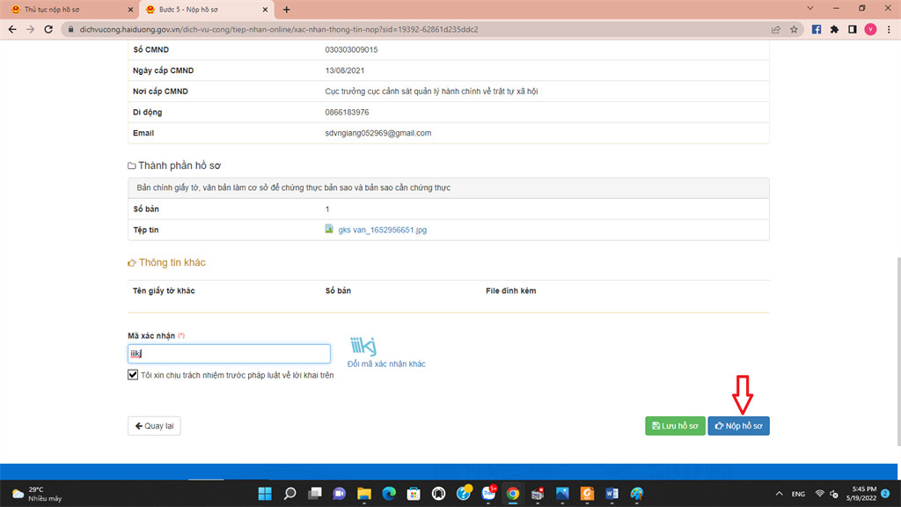Uncheck the legal responsibility declaration checkbox
Screen dimensions: 901x507
tap(133, 375)
